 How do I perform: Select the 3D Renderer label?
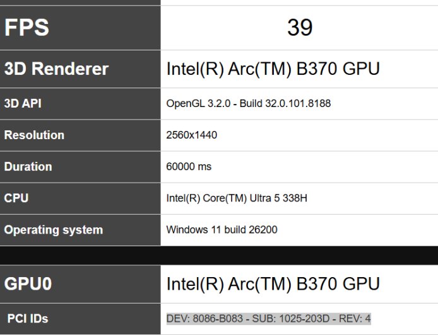tap(56, 69)
